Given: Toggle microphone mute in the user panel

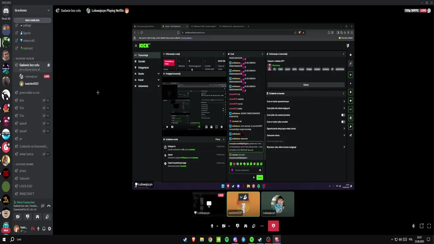Looking at the screenshot, I should [x=38, y=229].
